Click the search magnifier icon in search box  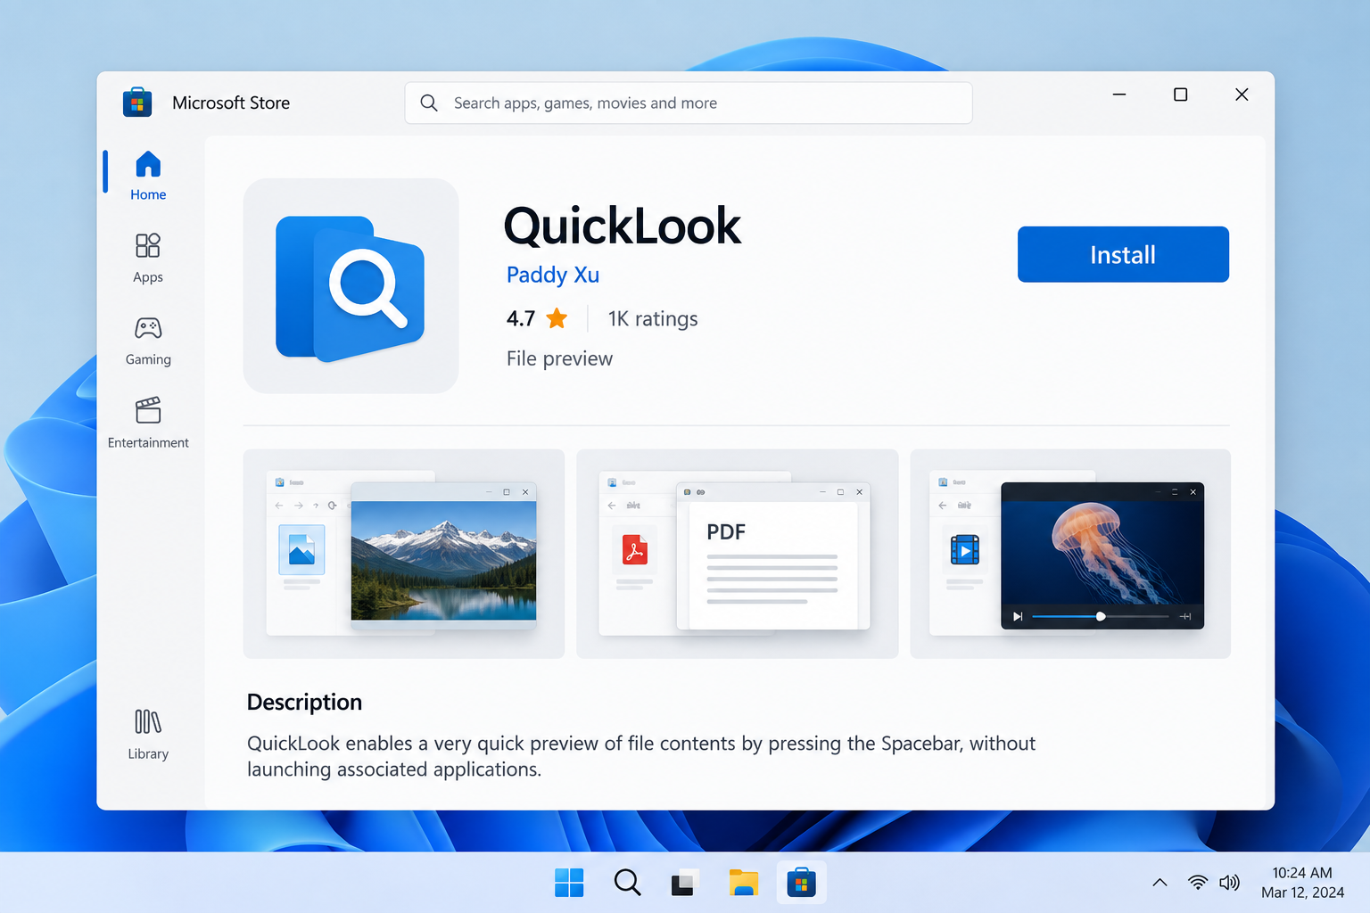tap(429, 103)
